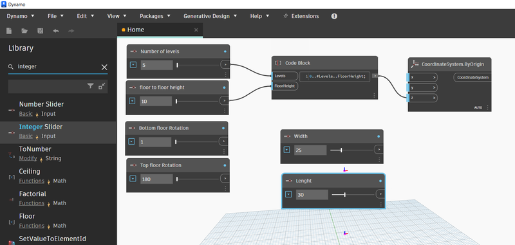
Task: Select Integer Slider in library results
Action: [x=58, y=132]
